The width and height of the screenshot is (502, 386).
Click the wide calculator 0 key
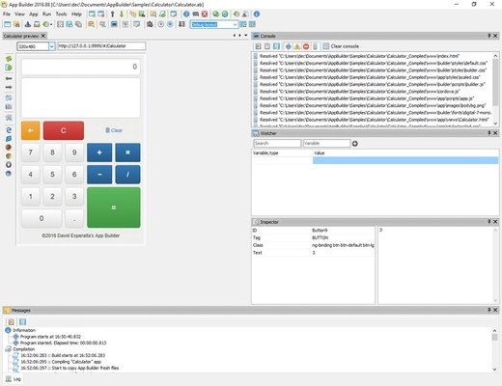pyautogui.click(x=42, y=218)
